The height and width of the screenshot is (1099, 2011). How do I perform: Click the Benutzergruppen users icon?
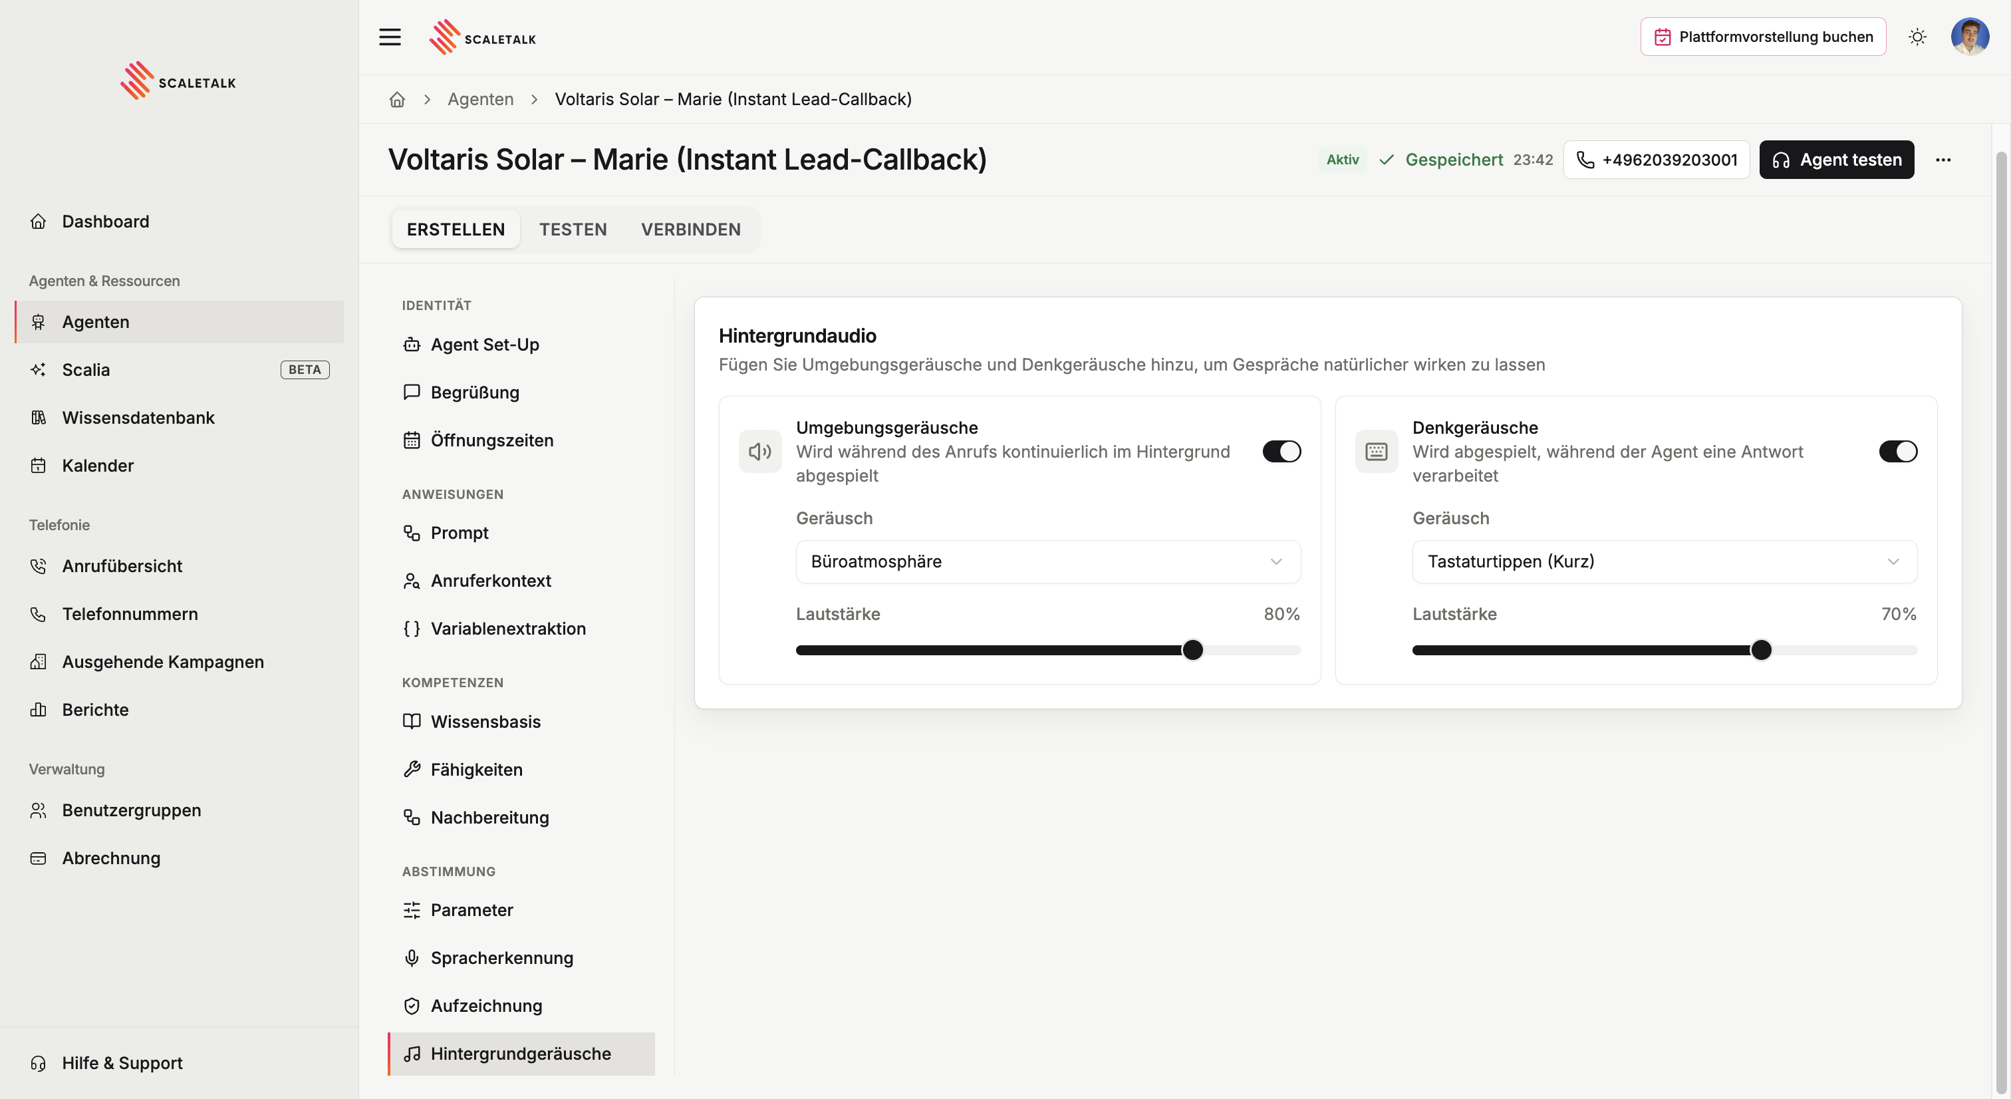coord(39,810)
